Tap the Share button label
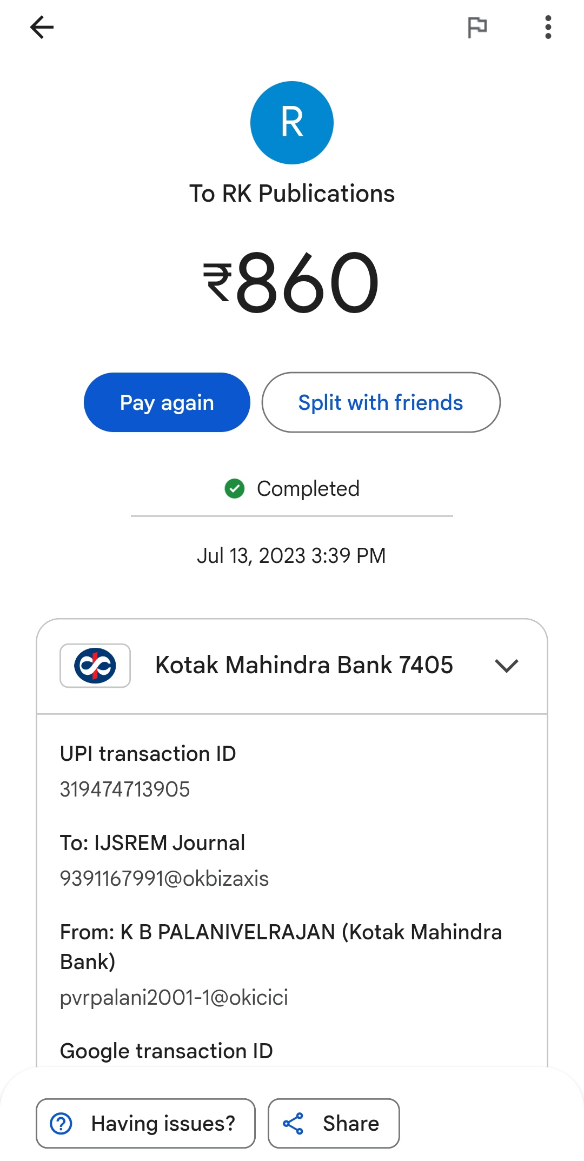Viewport: 584px width, 1161px height. coord(351,1123)
